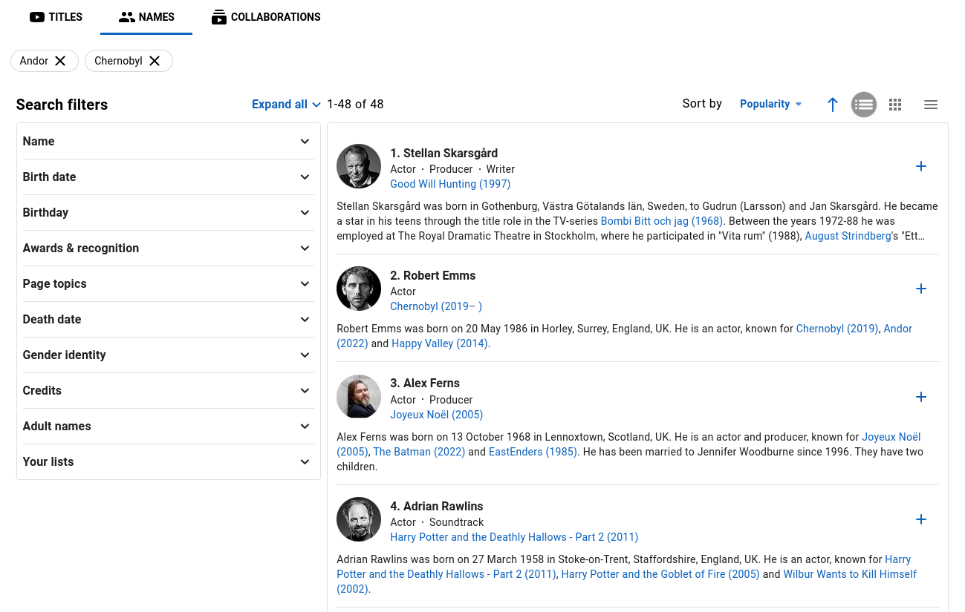Select the Names tab
This screenshot has width=965, height=612.
coord(146,17)
